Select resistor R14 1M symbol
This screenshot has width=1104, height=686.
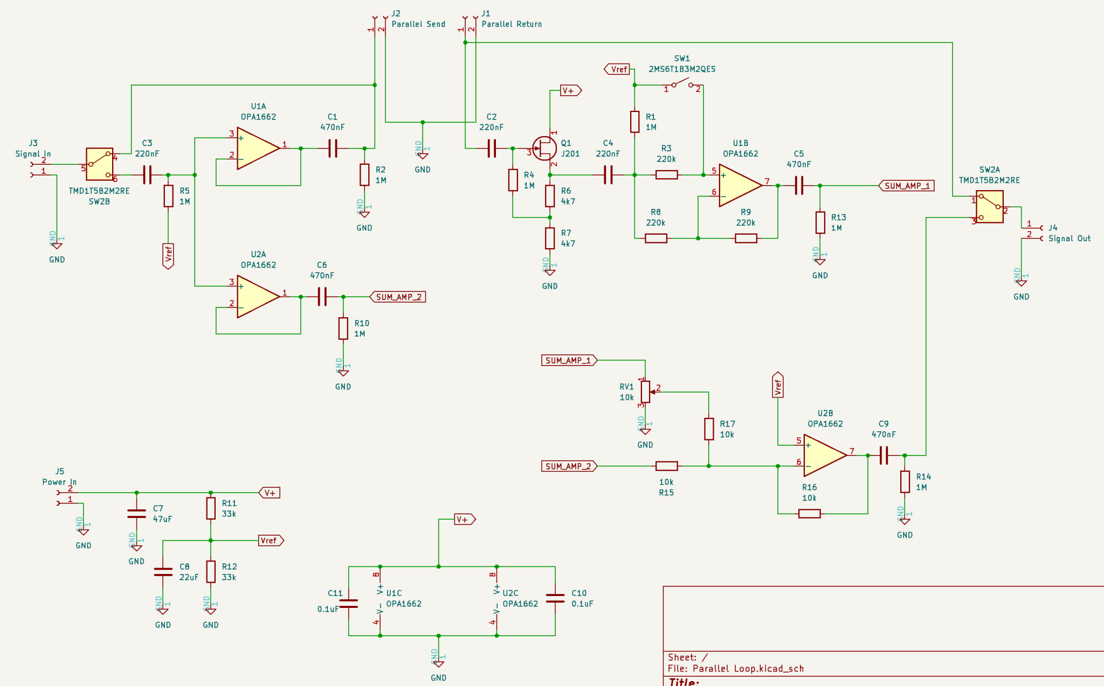[905, 482]
